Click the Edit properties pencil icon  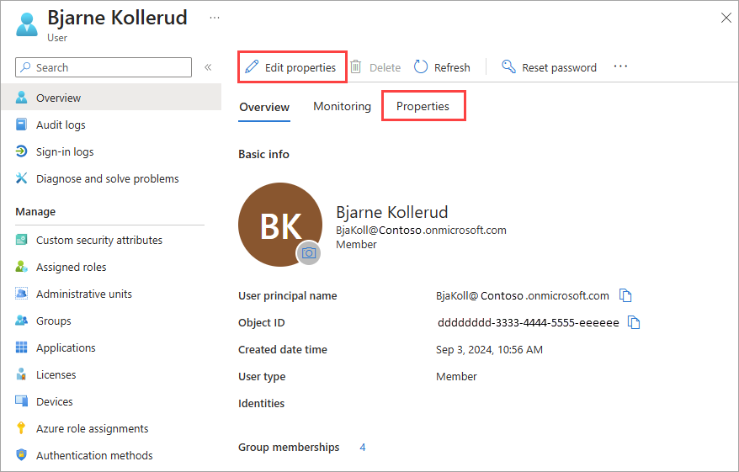point(252,67)
